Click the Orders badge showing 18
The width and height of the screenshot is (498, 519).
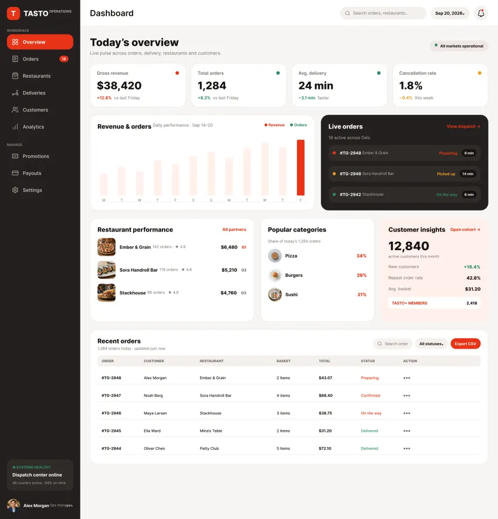[64, 59]
